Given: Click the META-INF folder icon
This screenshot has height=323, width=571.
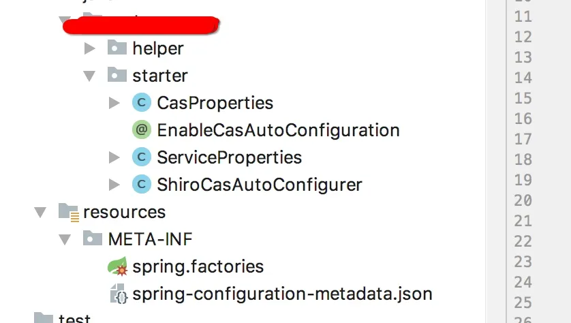Looking at the screenshot, I should click(x=93, y=239).
